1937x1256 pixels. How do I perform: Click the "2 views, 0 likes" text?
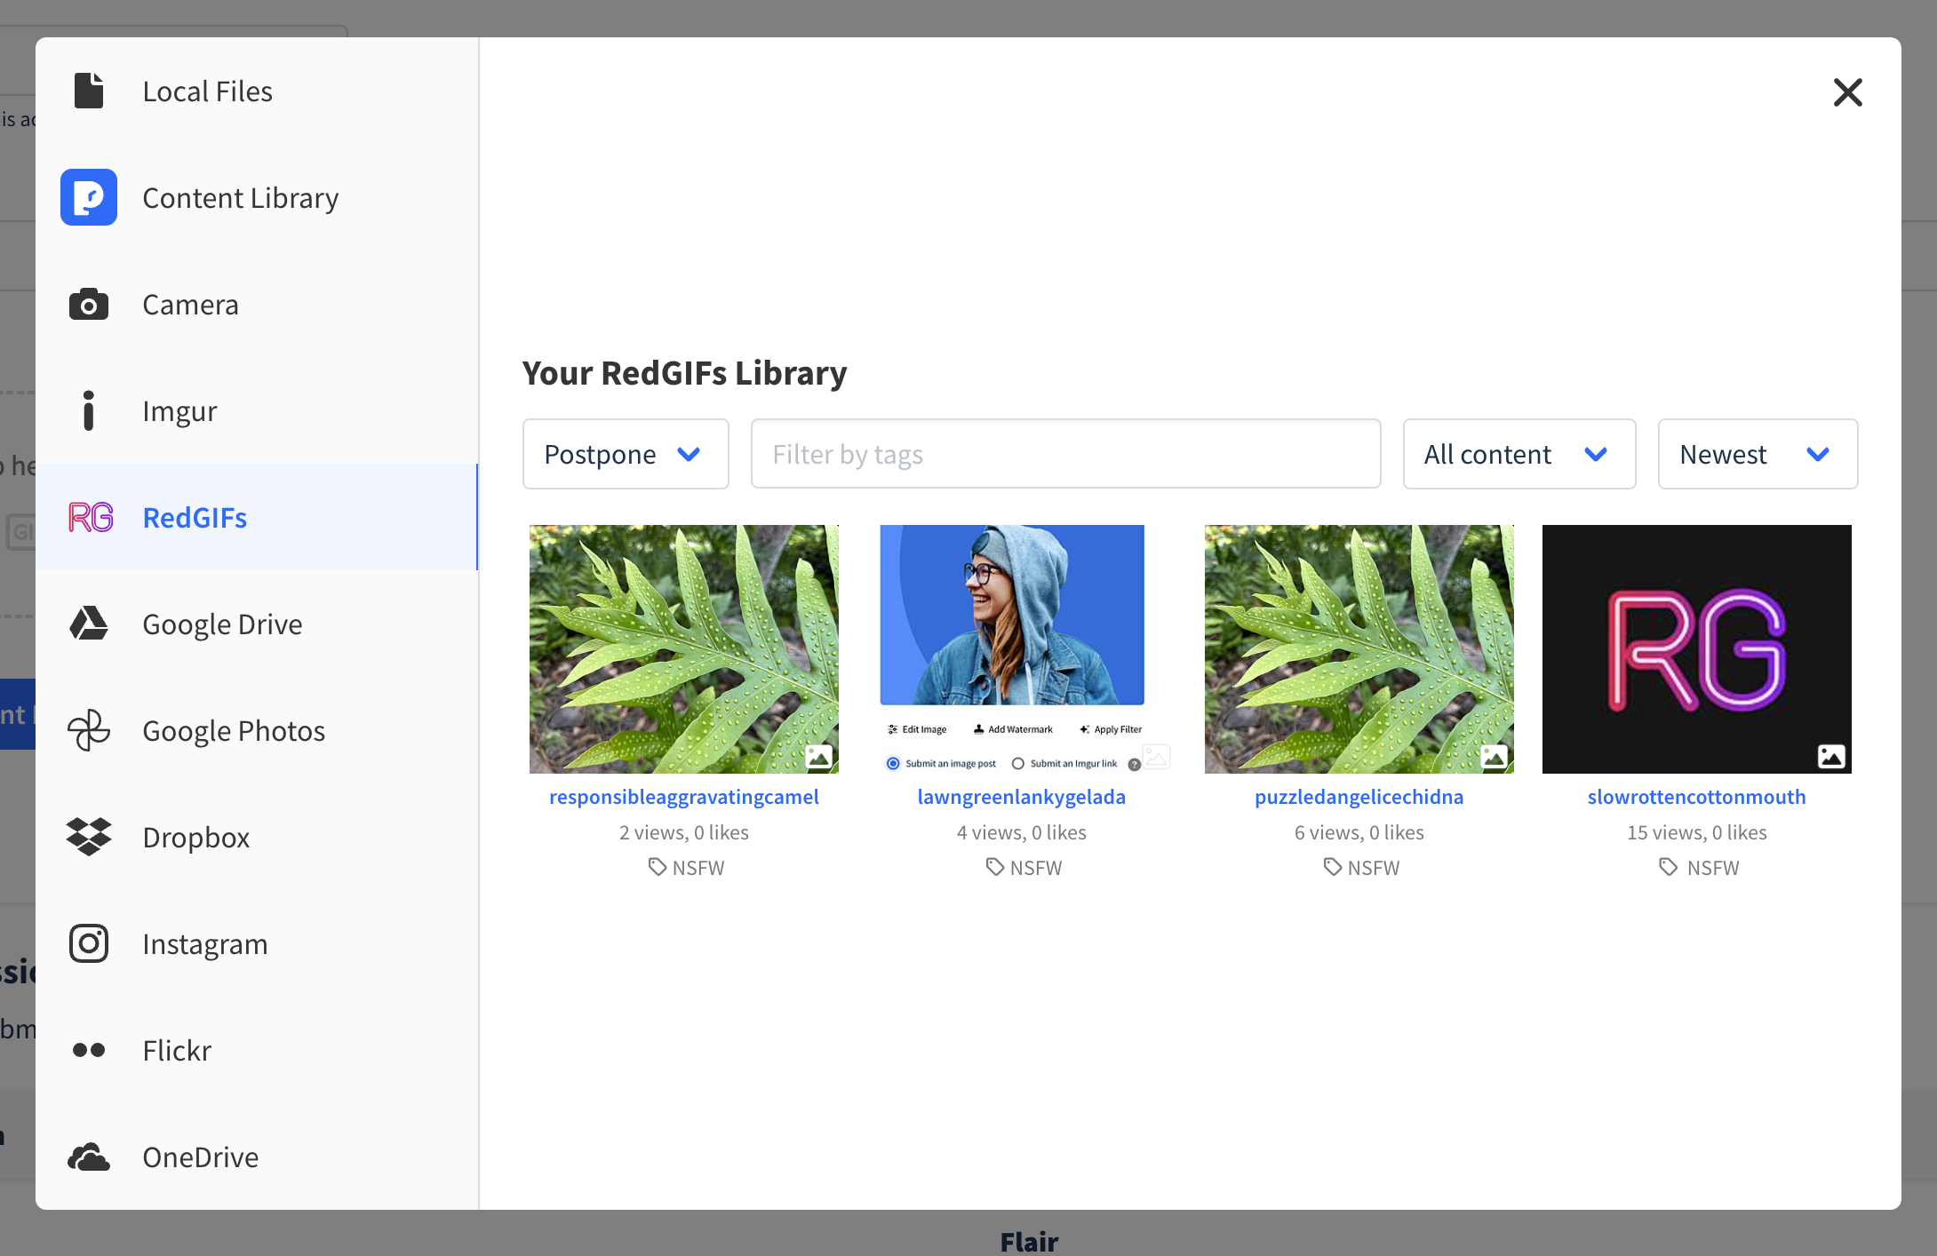(684, 832)
